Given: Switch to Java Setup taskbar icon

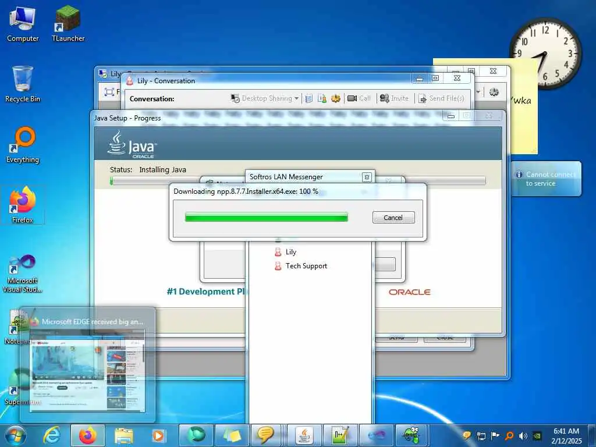Looking at the screenshot, I should click(304, 435).
